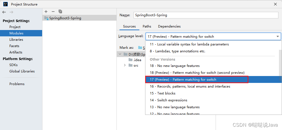Open the Artifacts settings
Screen dimensions: 282x130
coord(16,52)
